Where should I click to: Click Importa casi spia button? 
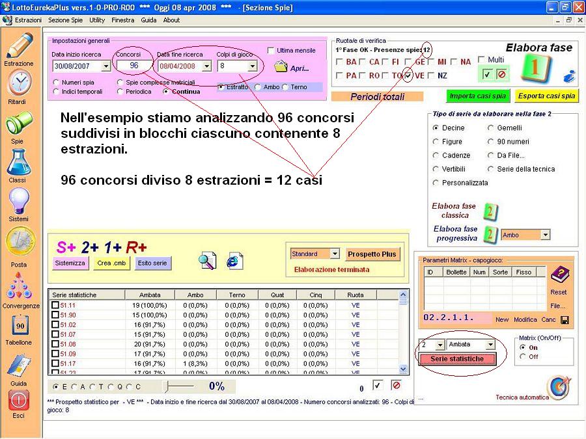click(x=478, y=96)
